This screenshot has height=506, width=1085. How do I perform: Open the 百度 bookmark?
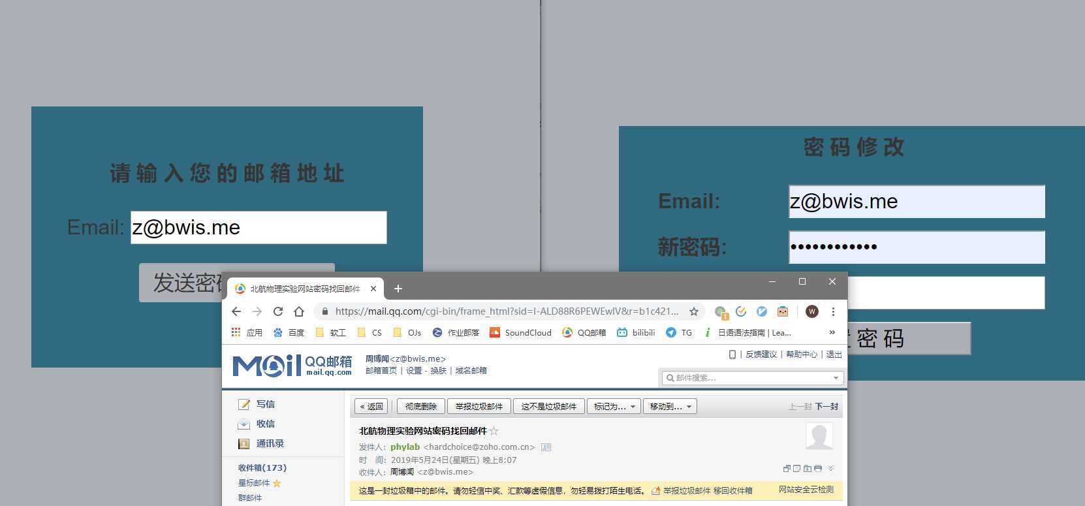pyautogui.click(x=289, y=332)
